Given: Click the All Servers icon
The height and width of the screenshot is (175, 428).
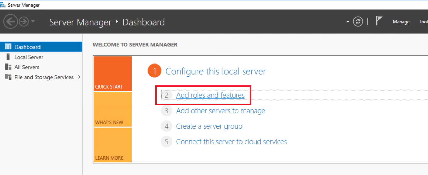Looking at the screenshot, I should pos(8,67).
